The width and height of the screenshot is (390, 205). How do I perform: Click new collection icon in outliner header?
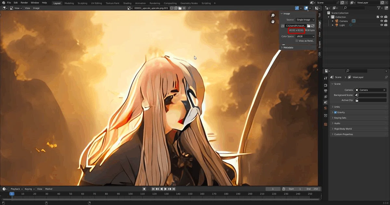[x=386, y=8]
